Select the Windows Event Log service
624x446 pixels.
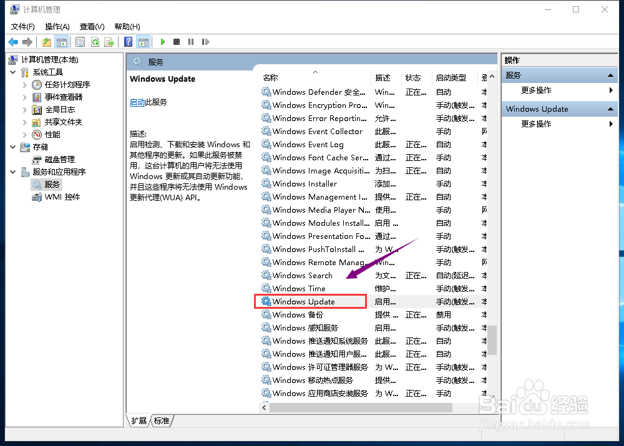pyautogui.click(x=374, y=145)
